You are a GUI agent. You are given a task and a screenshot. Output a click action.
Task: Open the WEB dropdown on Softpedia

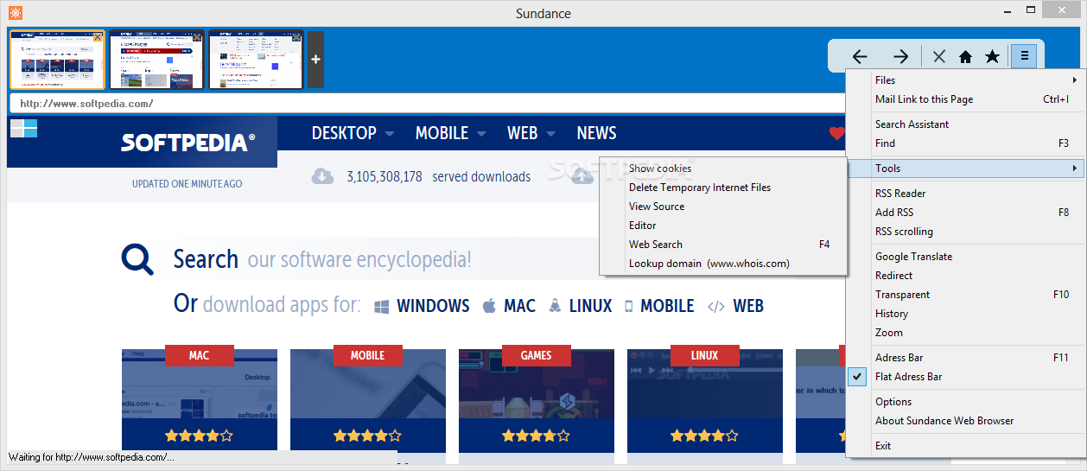[x=531, y=133]
